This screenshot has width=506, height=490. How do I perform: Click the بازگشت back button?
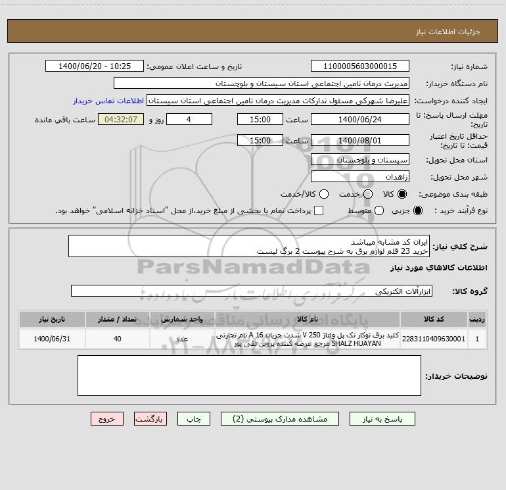150,418
